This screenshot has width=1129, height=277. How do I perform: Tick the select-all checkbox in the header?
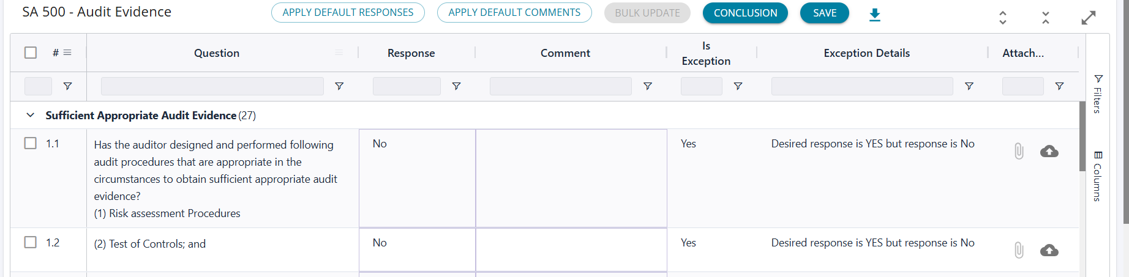[x=31, y=53]
